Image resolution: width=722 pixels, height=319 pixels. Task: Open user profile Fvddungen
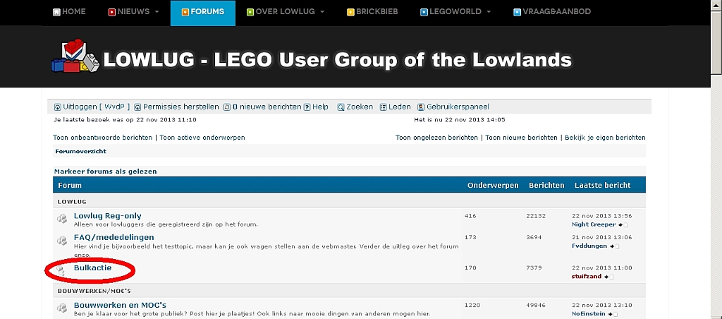pos(590,246)
